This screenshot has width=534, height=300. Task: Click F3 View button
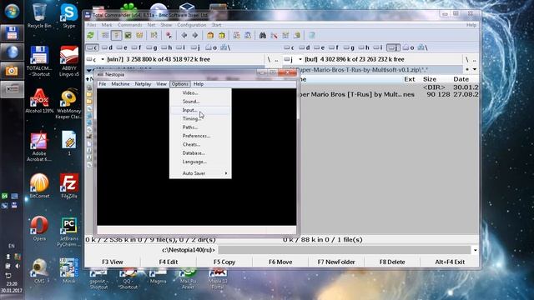click(x=113, y=262)
